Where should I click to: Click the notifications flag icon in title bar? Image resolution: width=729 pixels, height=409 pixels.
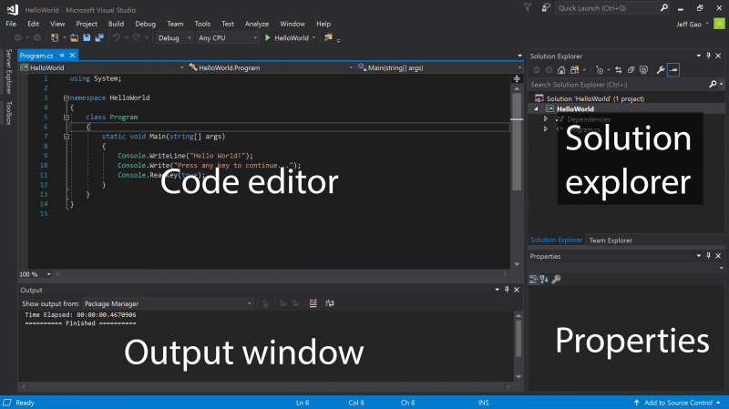click(x=528, y=7)
